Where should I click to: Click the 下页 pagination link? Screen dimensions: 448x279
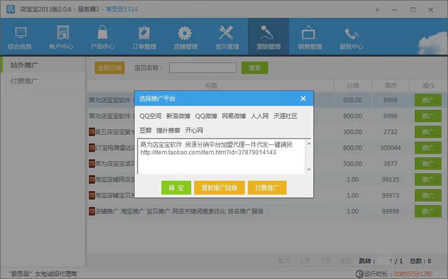coord(325,261)
